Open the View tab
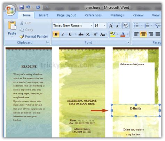 pos(156,15)
